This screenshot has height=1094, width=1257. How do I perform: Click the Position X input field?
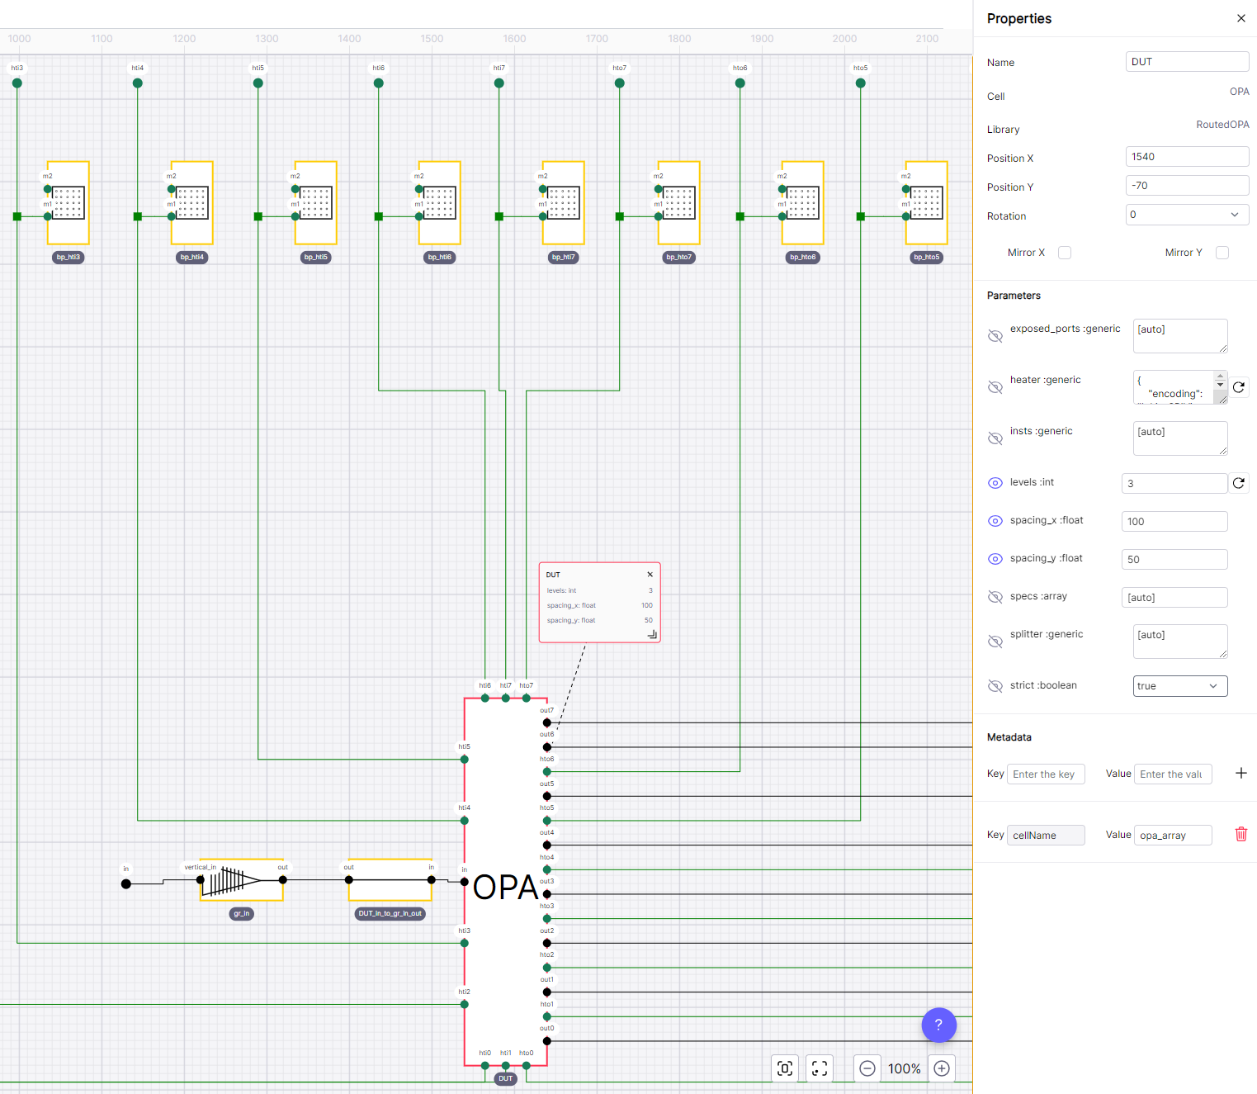(1187, 157)
